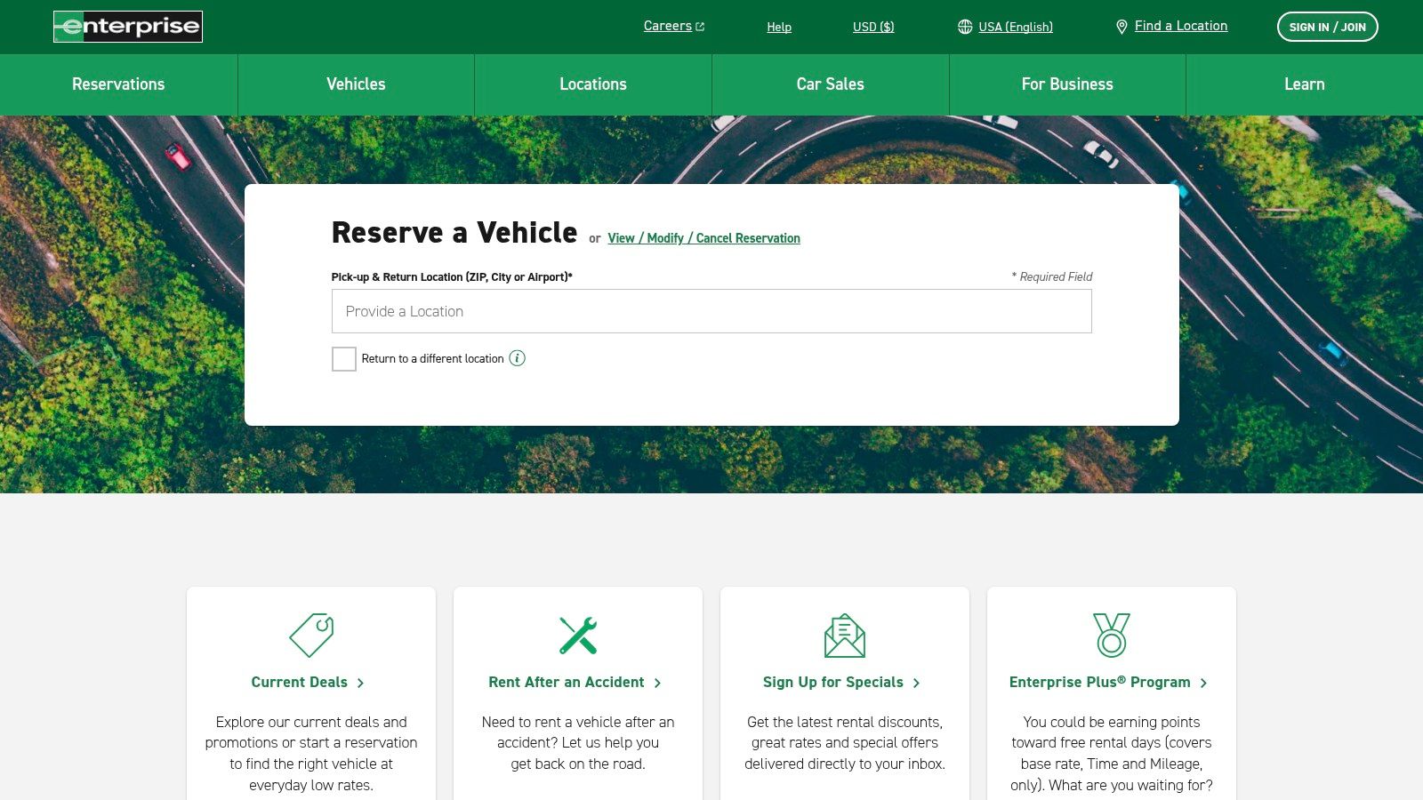Open the Car Sales menu

(x=830, y=84)
